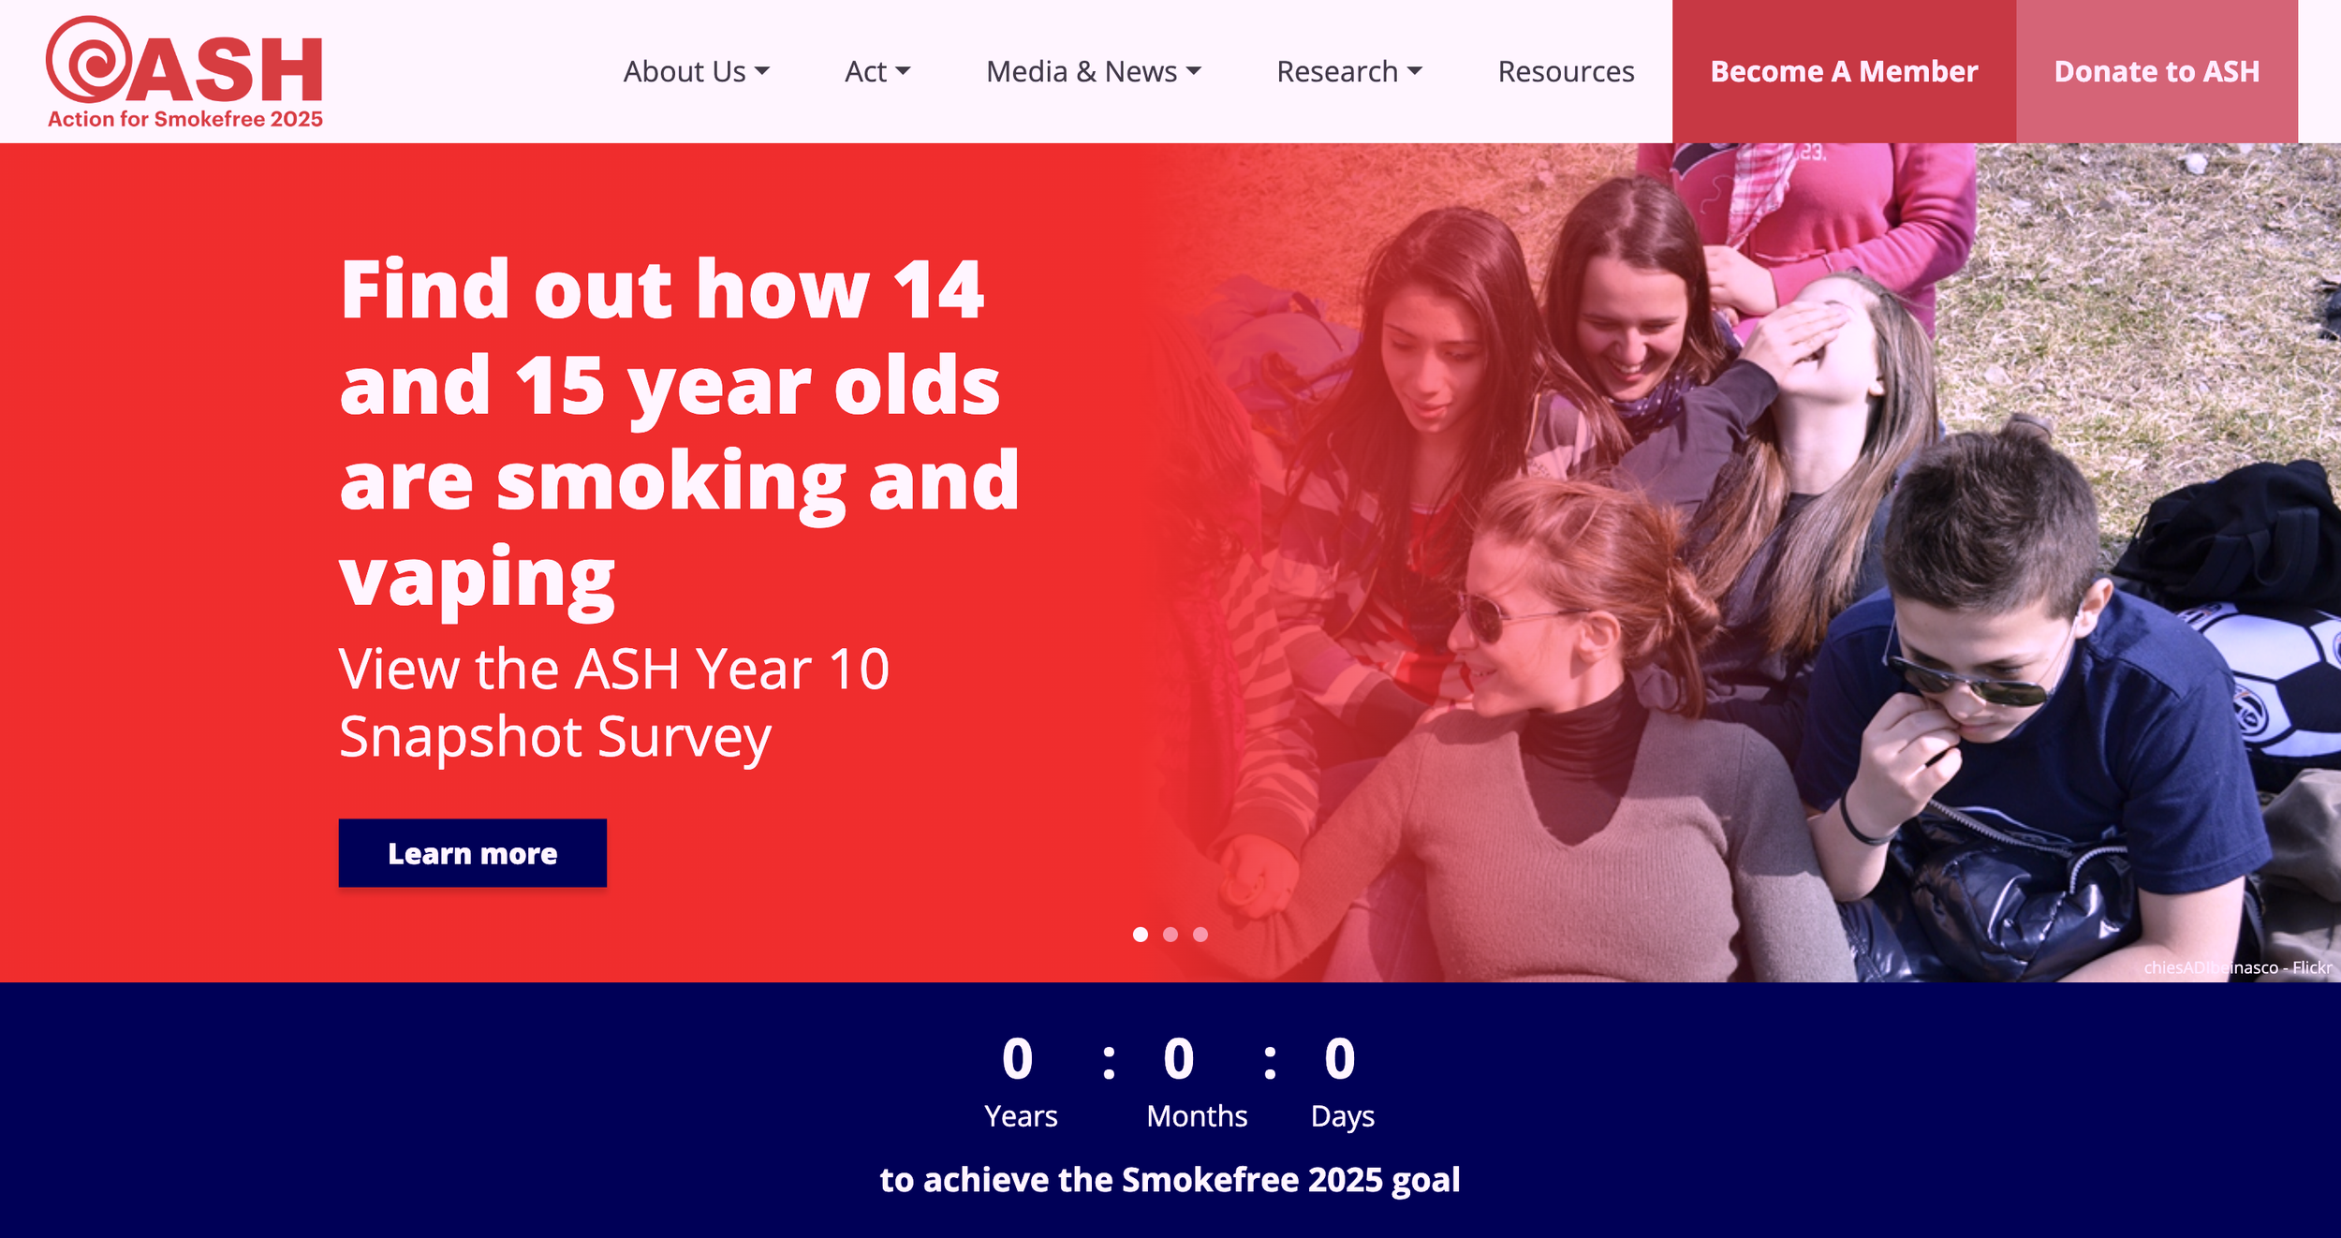The image size is (2341, 1238).
Task: Select the first carousel slide dot
Action: pyautogui.click(x=1140, y=935)
